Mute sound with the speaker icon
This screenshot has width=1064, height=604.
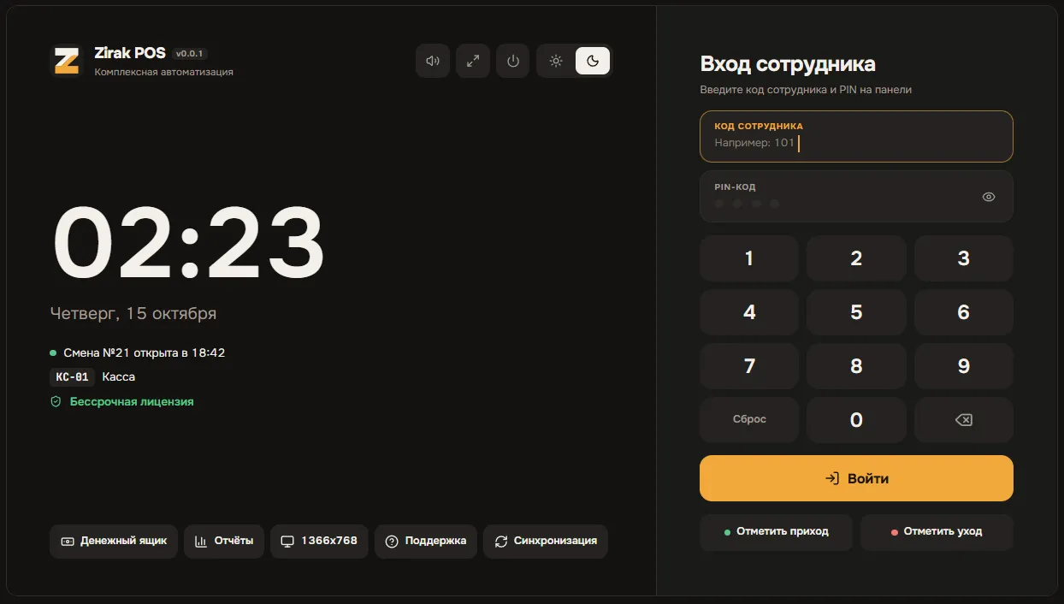click(433, 61)
